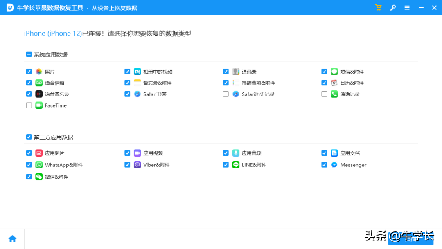Toggle the 系统应用数据 select-all checkbox
Screen dimensions: 442x249
[29, 54]
